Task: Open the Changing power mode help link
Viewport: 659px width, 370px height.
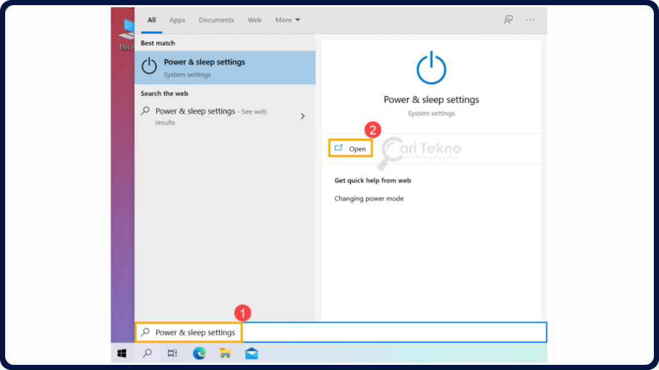Action: (369, 198)
